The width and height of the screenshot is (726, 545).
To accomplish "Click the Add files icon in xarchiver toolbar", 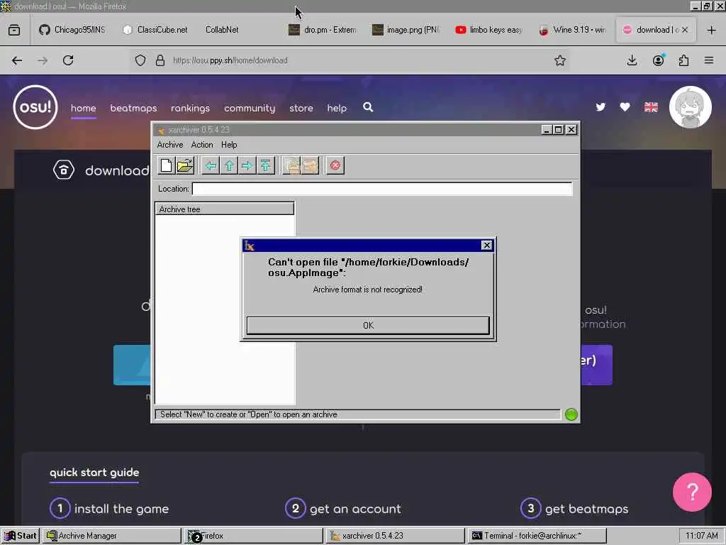I will [x=291, y=165].
